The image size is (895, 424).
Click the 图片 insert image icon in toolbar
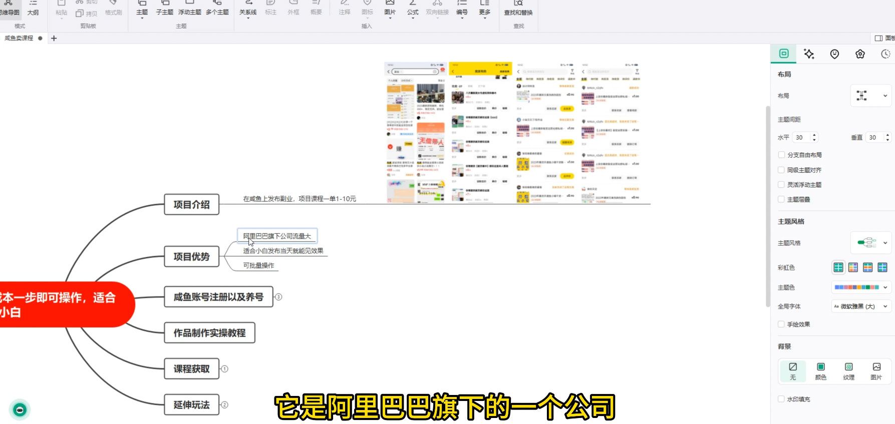point(390,7)
